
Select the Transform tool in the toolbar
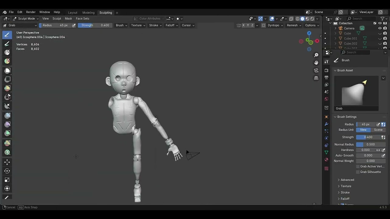pyautogui.click(x=7, y=189)
